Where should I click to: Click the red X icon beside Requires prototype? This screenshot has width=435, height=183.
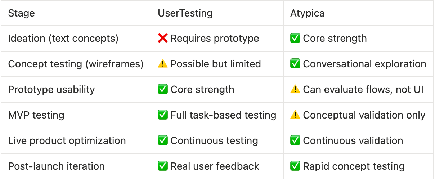pos(163,38)
